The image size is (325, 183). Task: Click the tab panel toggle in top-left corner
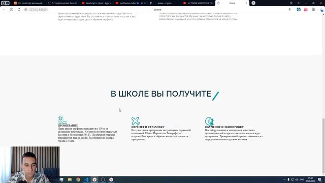pyautogui.click(x=5, y=3)
